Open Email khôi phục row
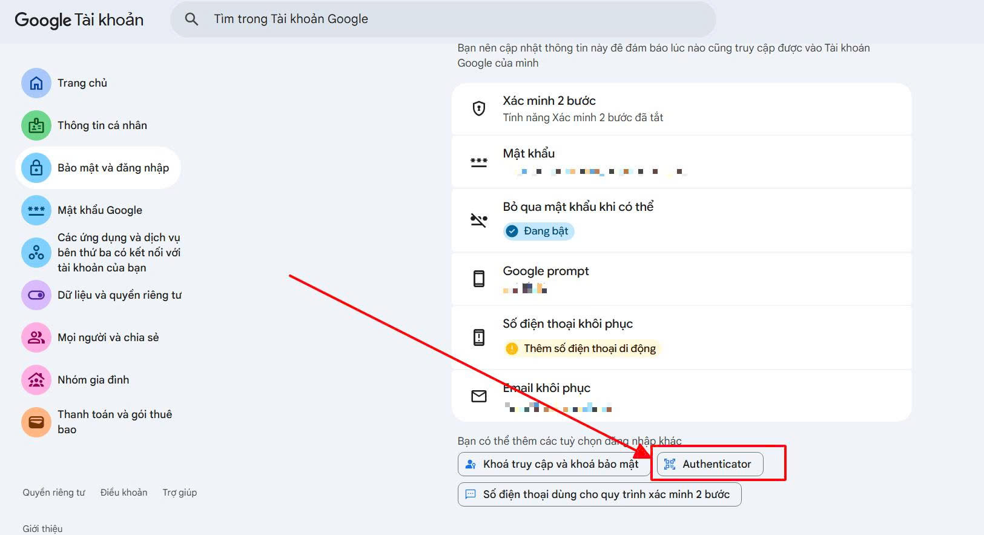 pyautogui.click(x=681, y=396)
